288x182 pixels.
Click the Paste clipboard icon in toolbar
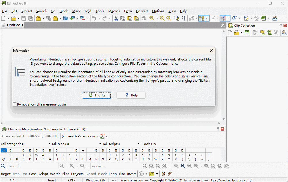coord(129,18)
